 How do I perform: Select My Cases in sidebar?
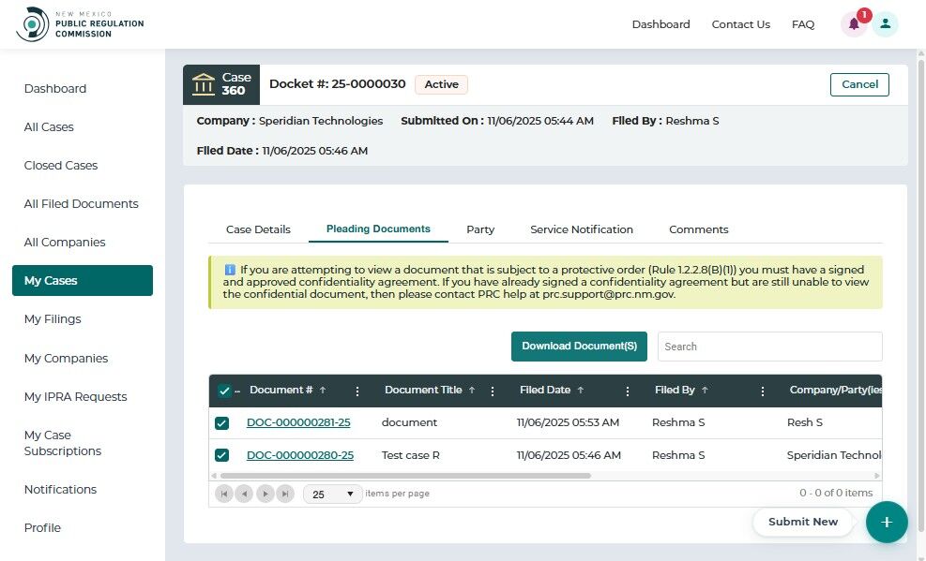point(82,281)
